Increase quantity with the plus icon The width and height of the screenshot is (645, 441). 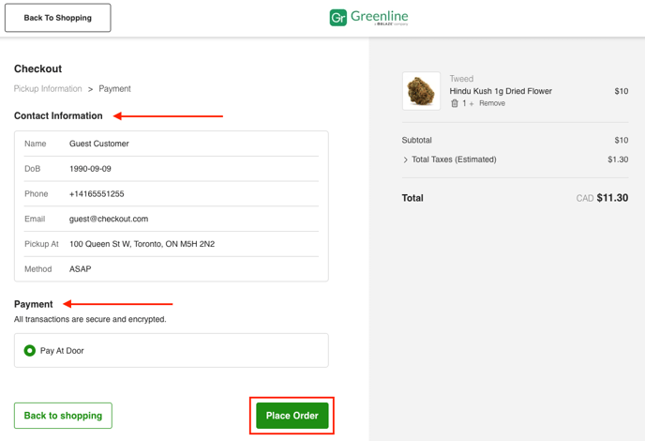pos(472,103)
